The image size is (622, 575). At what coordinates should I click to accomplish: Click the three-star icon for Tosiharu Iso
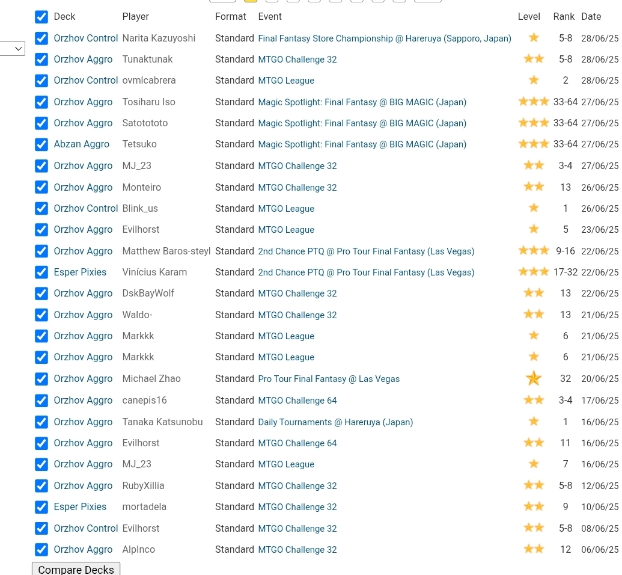click(x=534, y=101)
